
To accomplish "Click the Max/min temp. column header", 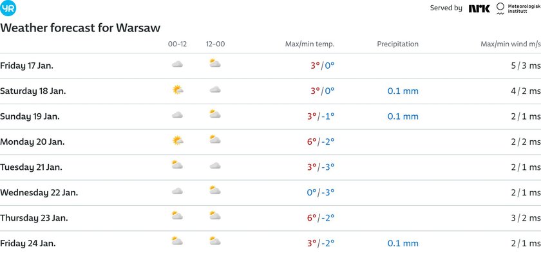I will click(x=310, y=44).
